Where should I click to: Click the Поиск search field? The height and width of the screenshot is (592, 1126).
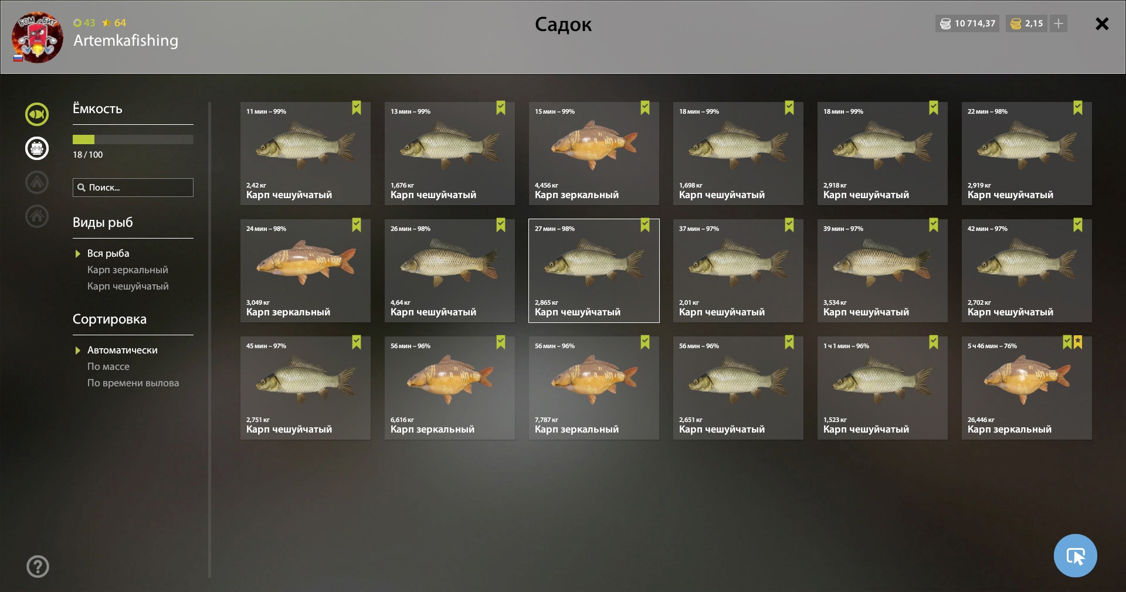click(133, 188)
